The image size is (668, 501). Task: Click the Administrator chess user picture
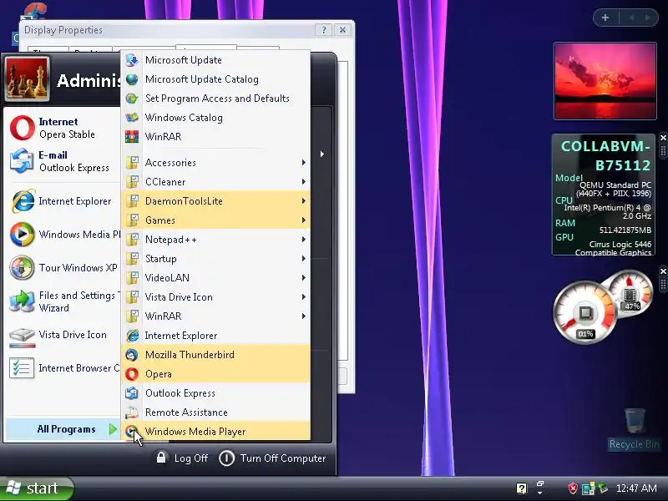click(x=28, y=79)
